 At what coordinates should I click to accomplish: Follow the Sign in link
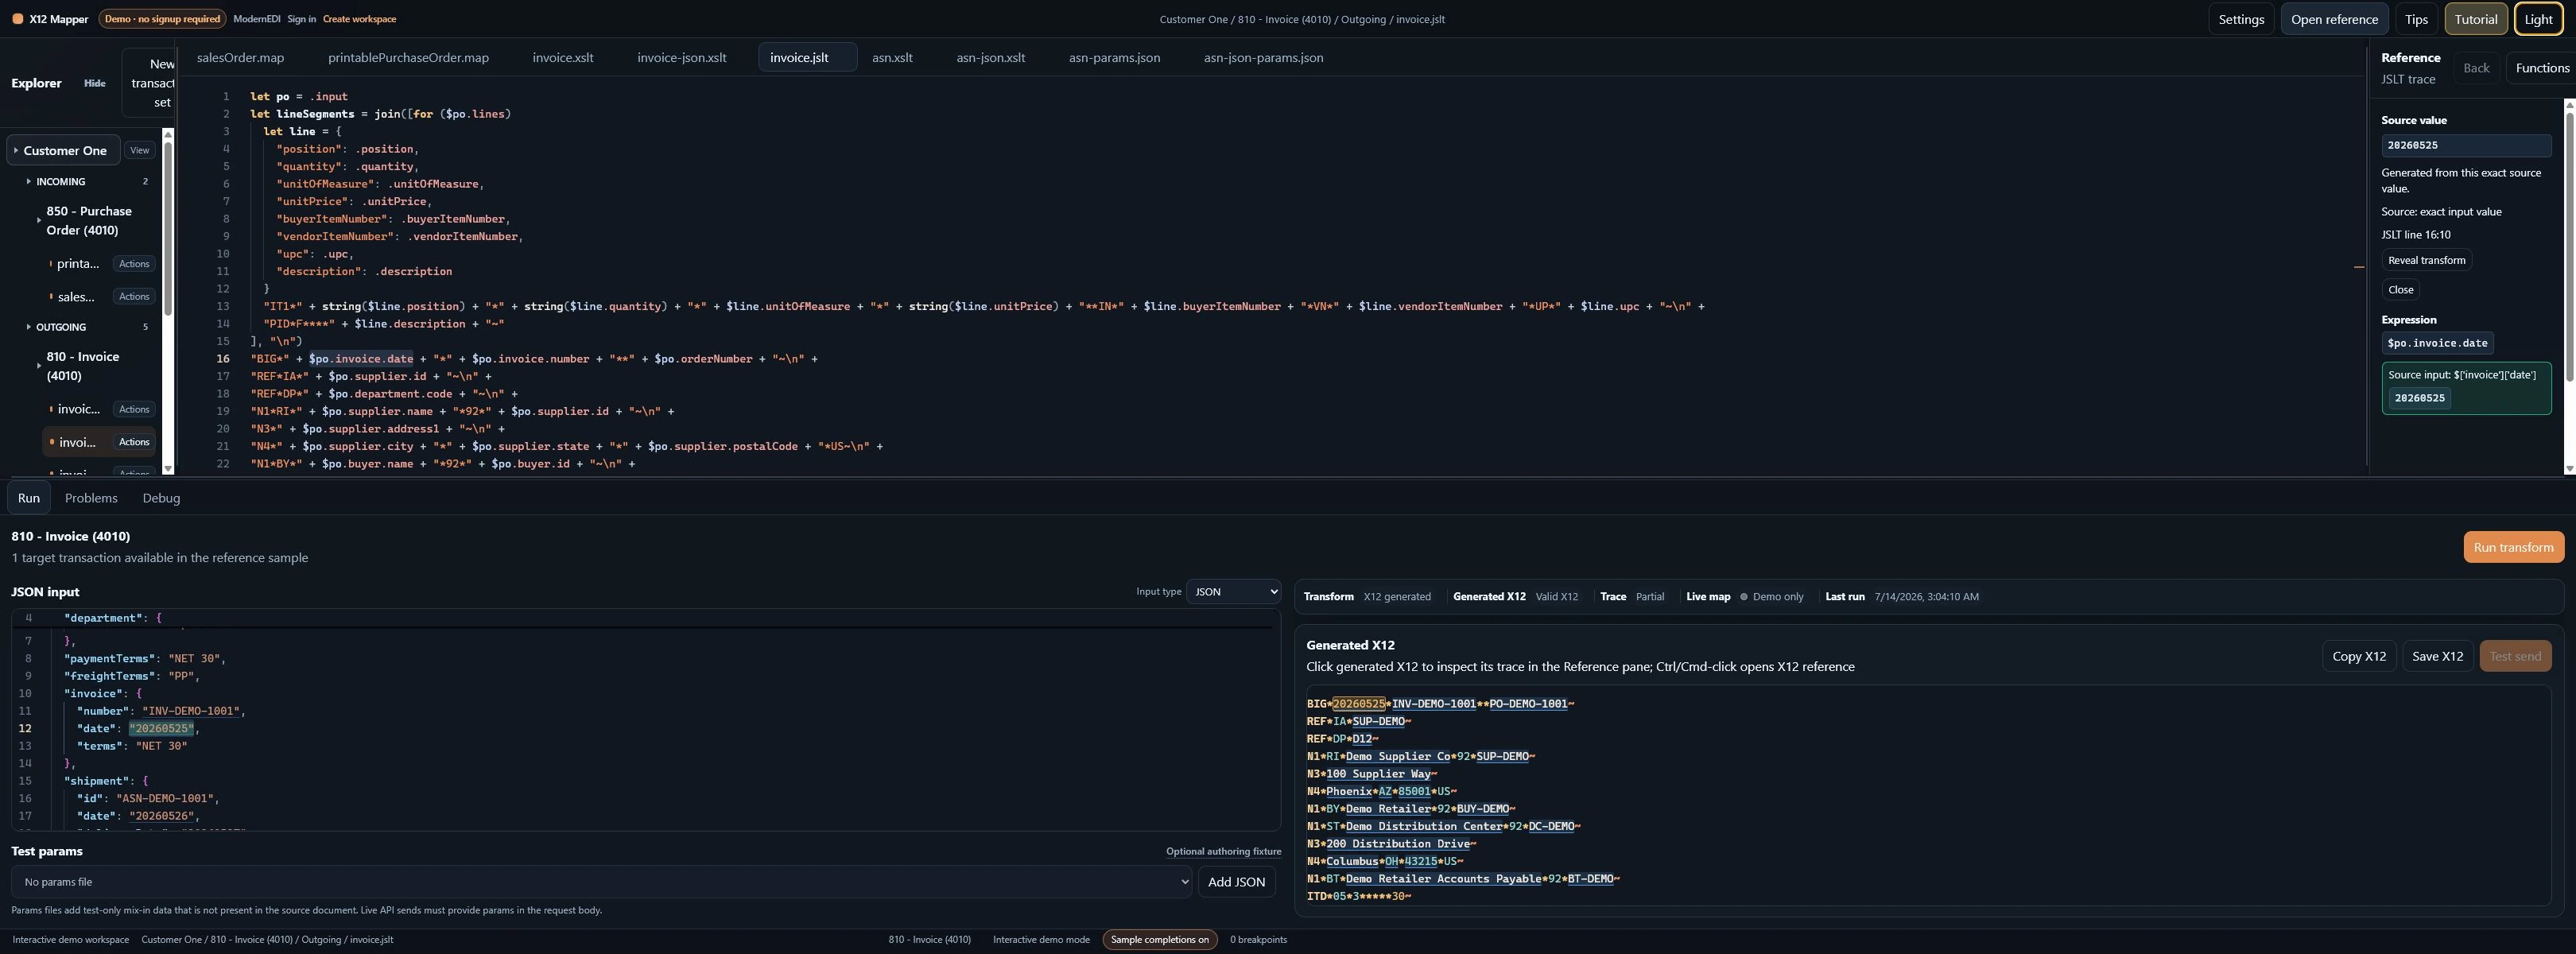click(301, 19)
